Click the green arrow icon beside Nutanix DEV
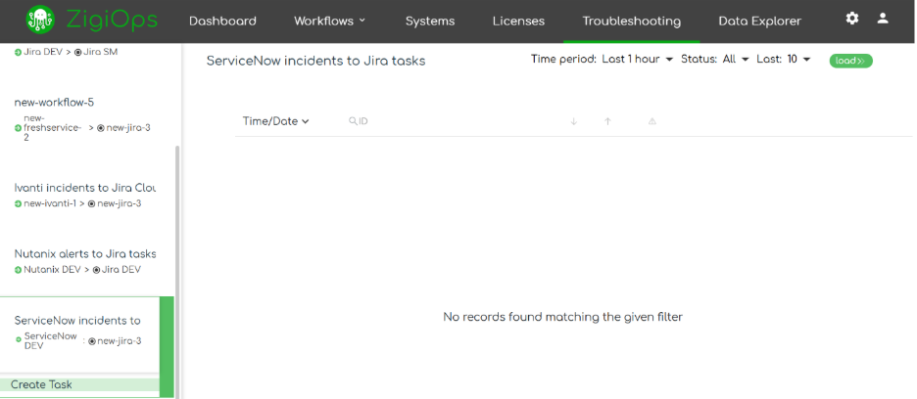The height and width of the screenshot is (399, 917). [19, 270]
